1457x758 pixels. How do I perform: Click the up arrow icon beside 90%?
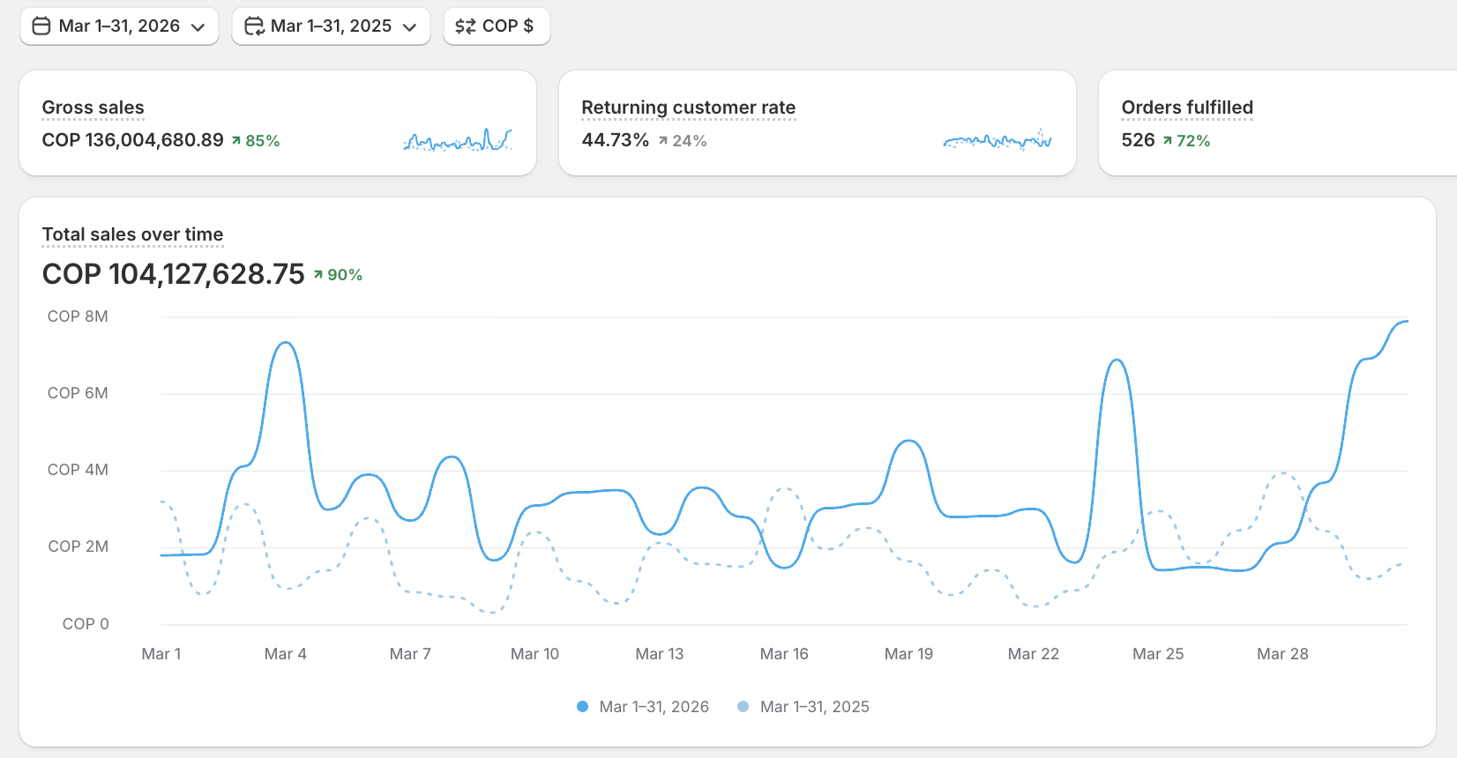[318, 275]
